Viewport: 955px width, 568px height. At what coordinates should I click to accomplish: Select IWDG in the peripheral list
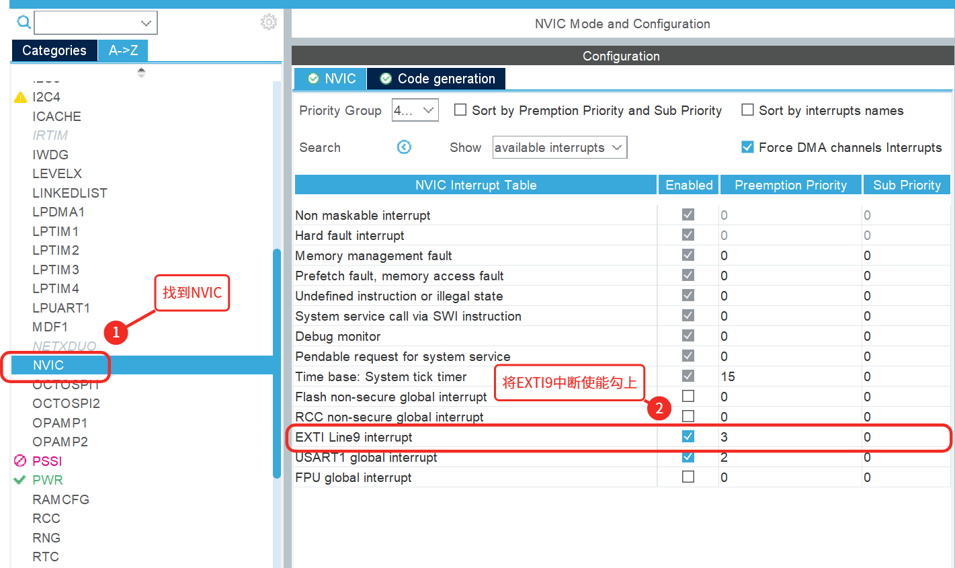pyautogui.click(x=50, y=155)
